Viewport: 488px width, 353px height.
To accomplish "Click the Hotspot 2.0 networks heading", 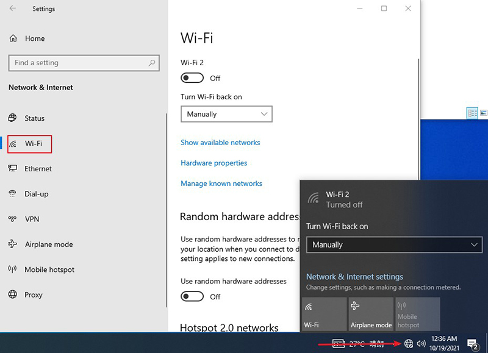I will [229, 327].
